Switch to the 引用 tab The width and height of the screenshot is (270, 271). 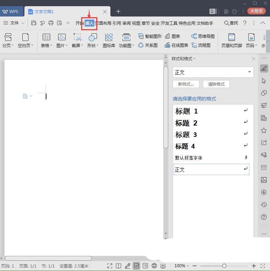tap(117, 23)
